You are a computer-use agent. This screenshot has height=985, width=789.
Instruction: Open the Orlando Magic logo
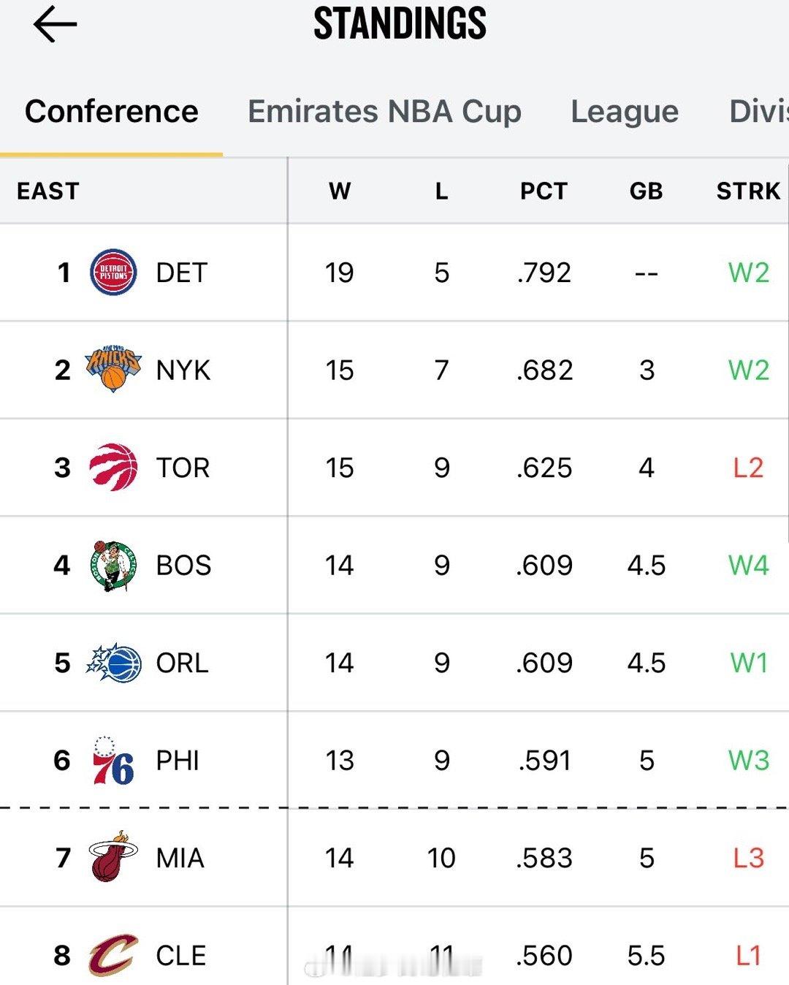point(113,663)
